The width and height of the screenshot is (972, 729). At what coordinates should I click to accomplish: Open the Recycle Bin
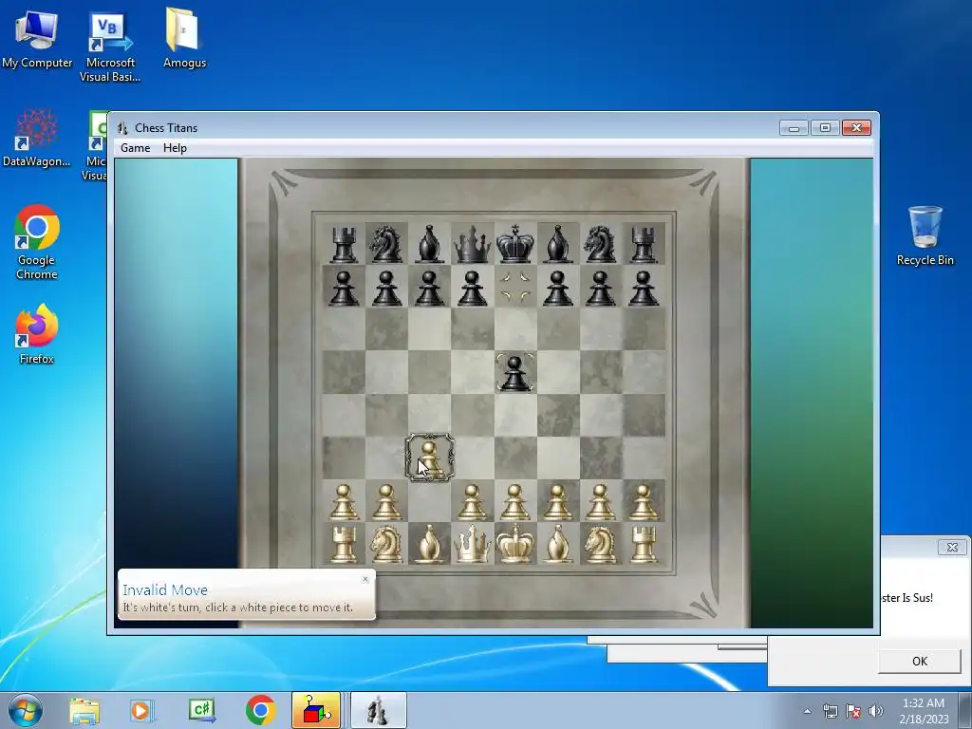[925, 235]
